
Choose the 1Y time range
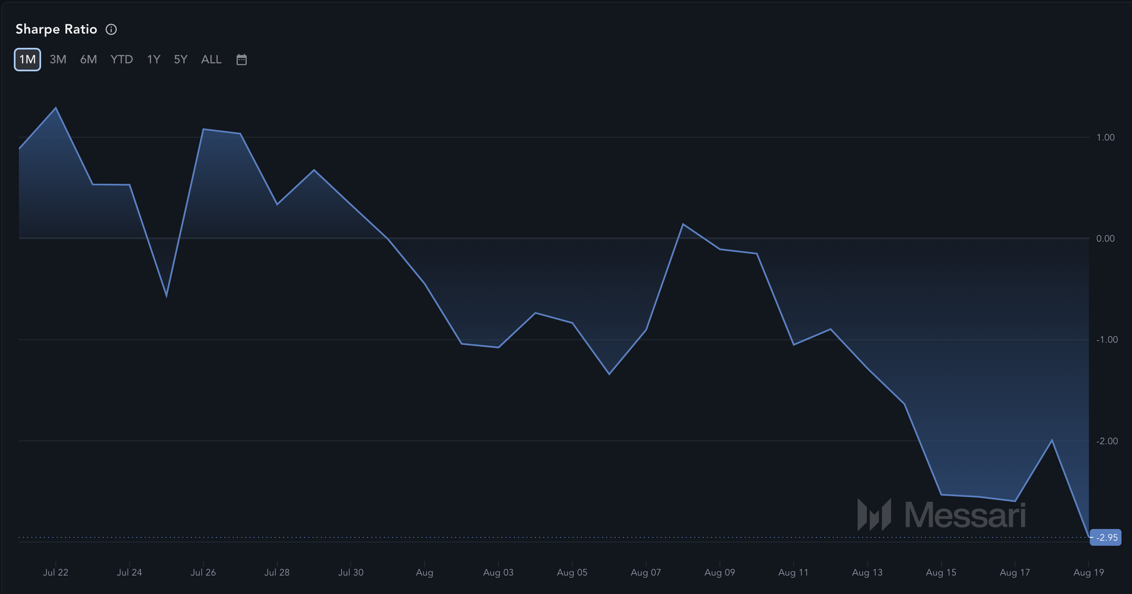pos(154,59)
